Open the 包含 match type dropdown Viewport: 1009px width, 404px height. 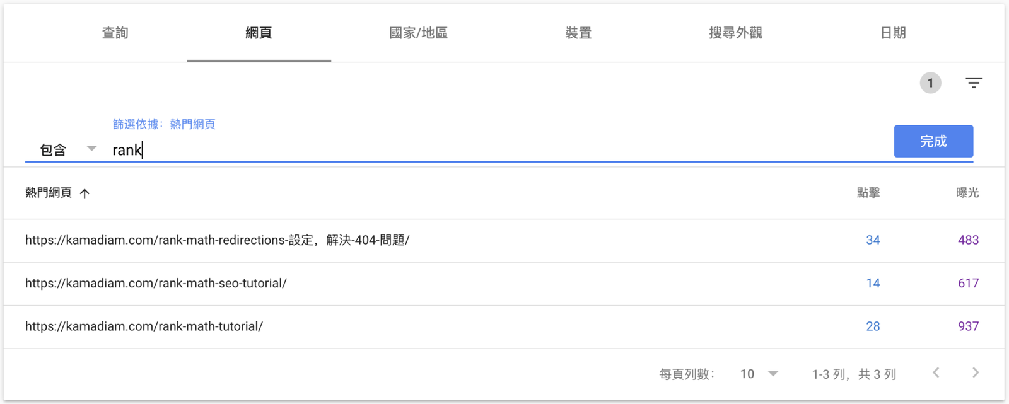(x=67, y=149)
